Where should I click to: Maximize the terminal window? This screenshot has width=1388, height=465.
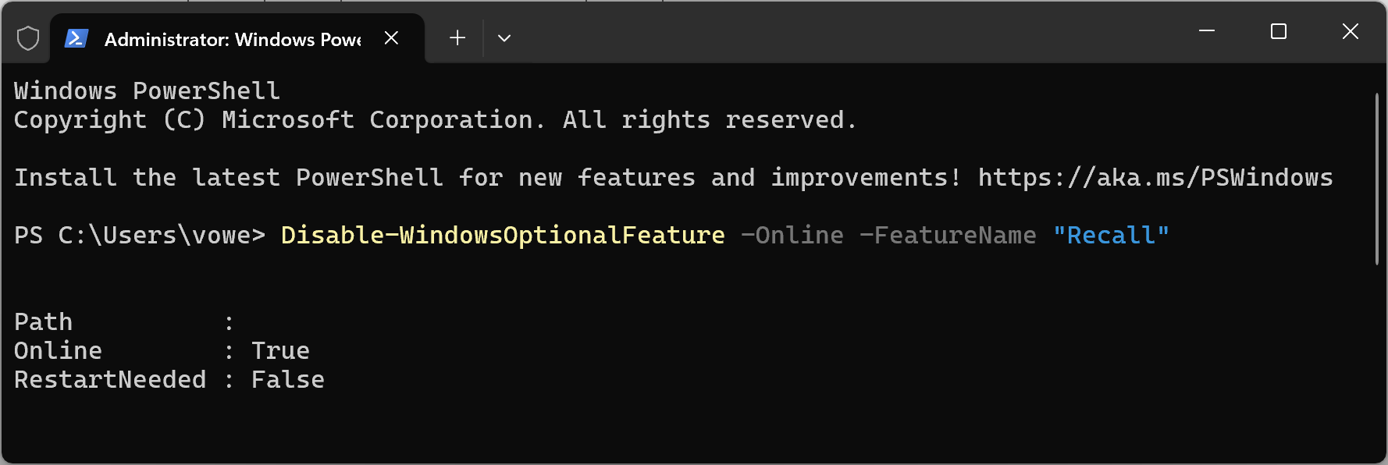click(1279, 31)
